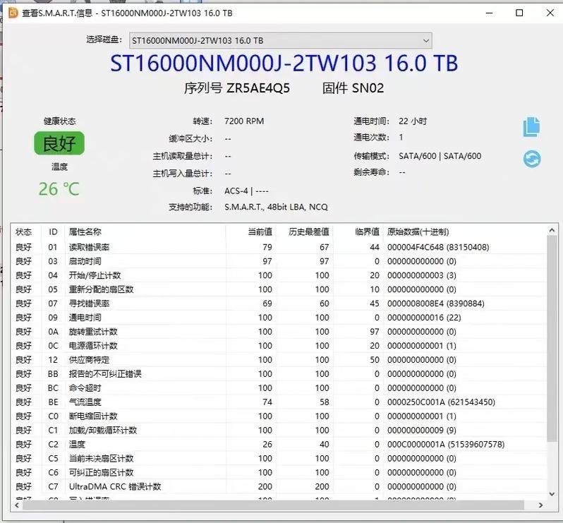Viewport: 563px width, 523px height.
Task: Select the 温度 attribute row (ID C2)
Action: [x=279, y=445]
